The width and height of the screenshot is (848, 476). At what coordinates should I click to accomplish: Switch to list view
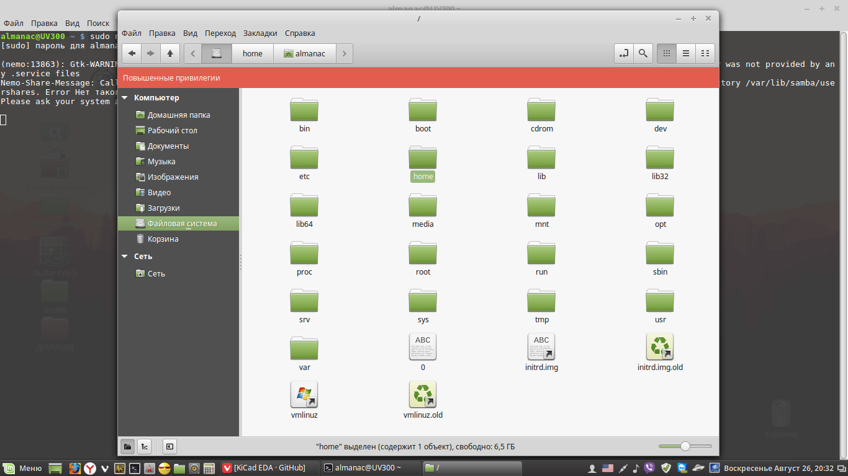(686, 53)
